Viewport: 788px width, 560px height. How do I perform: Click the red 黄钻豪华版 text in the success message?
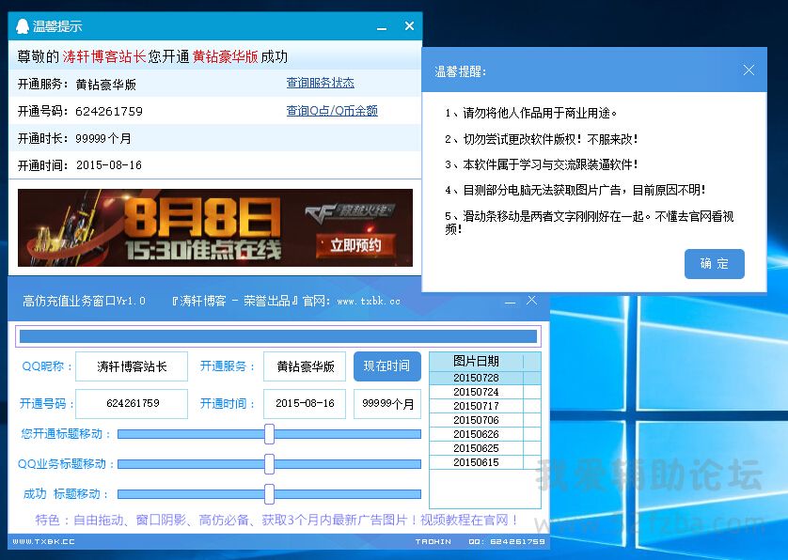225,56
